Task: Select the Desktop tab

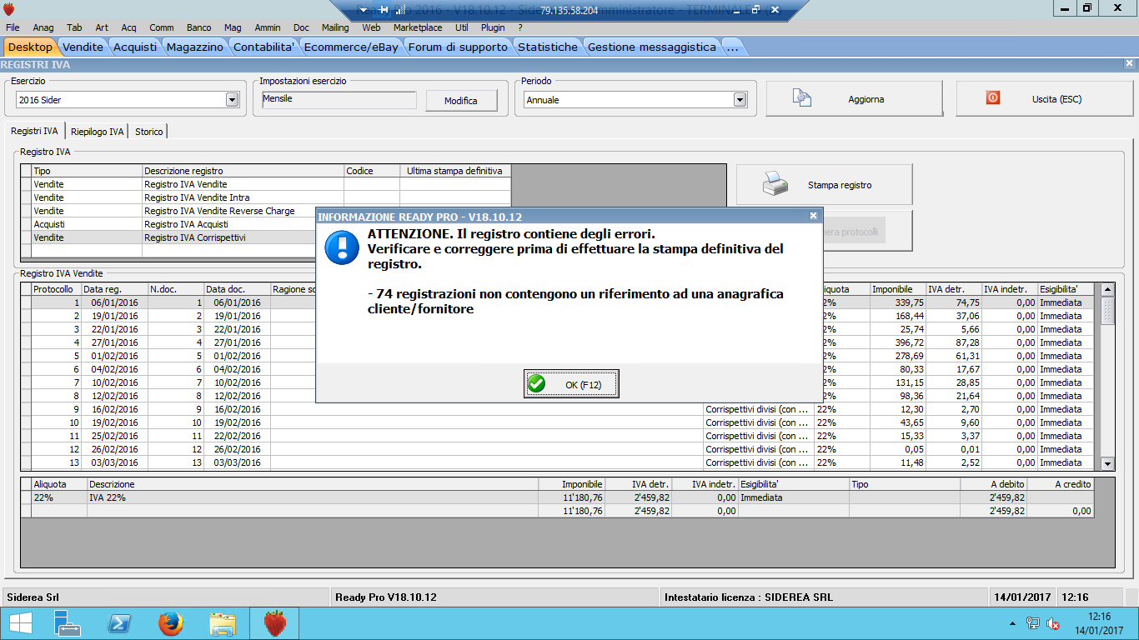Action: pyautogui.click(x=30, y=47)
